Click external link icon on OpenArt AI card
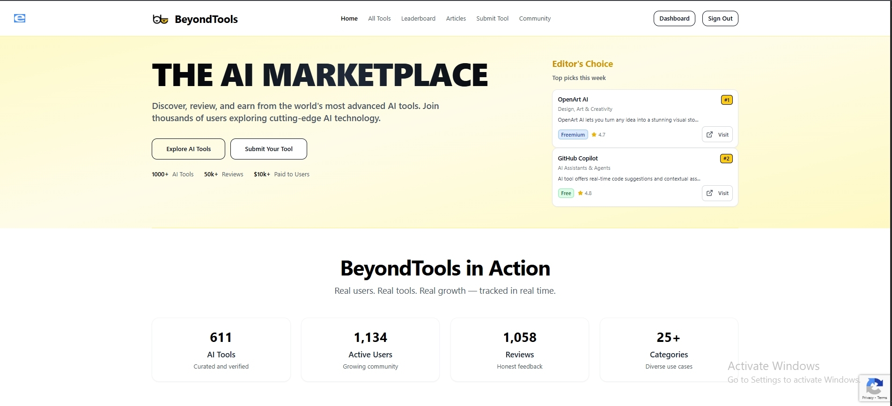Screen dimensions: 892x406 point(709,135)
